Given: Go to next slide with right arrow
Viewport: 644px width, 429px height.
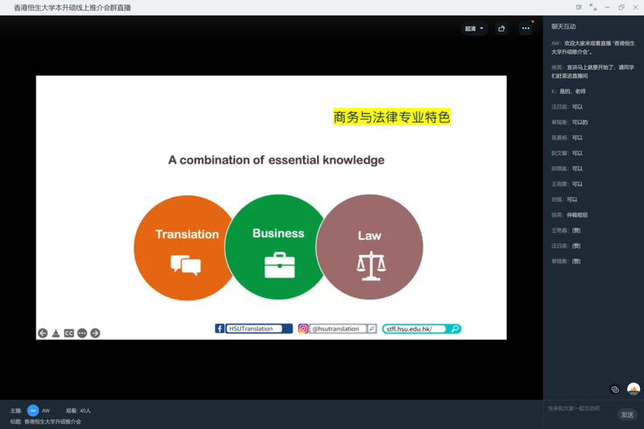Looking at the screenshot, I should coord(95,333).
